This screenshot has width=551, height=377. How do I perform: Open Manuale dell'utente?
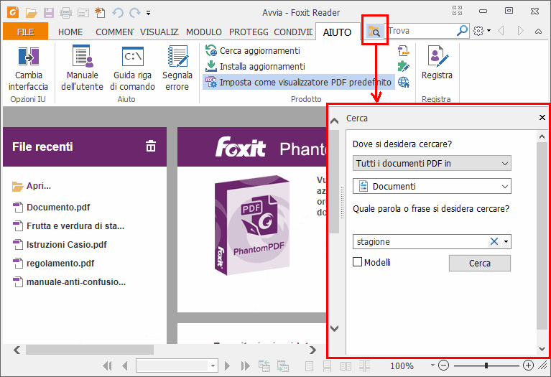[82, 68]
